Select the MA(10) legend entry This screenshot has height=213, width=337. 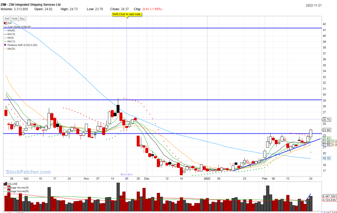pos(10,34)
